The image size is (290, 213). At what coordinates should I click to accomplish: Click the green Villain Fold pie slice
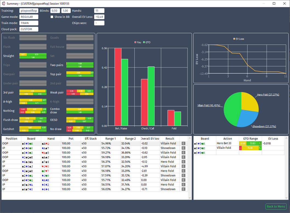pyautogui.click(x=232, y=109)
